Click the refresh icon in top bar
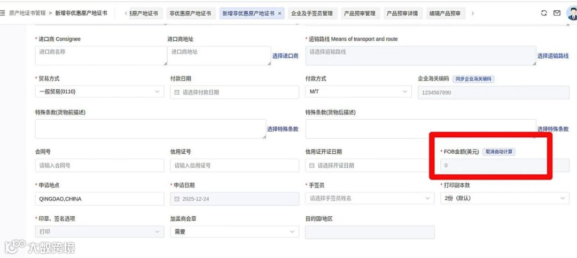This screenshot has width=577, height=258. point(544,13)
